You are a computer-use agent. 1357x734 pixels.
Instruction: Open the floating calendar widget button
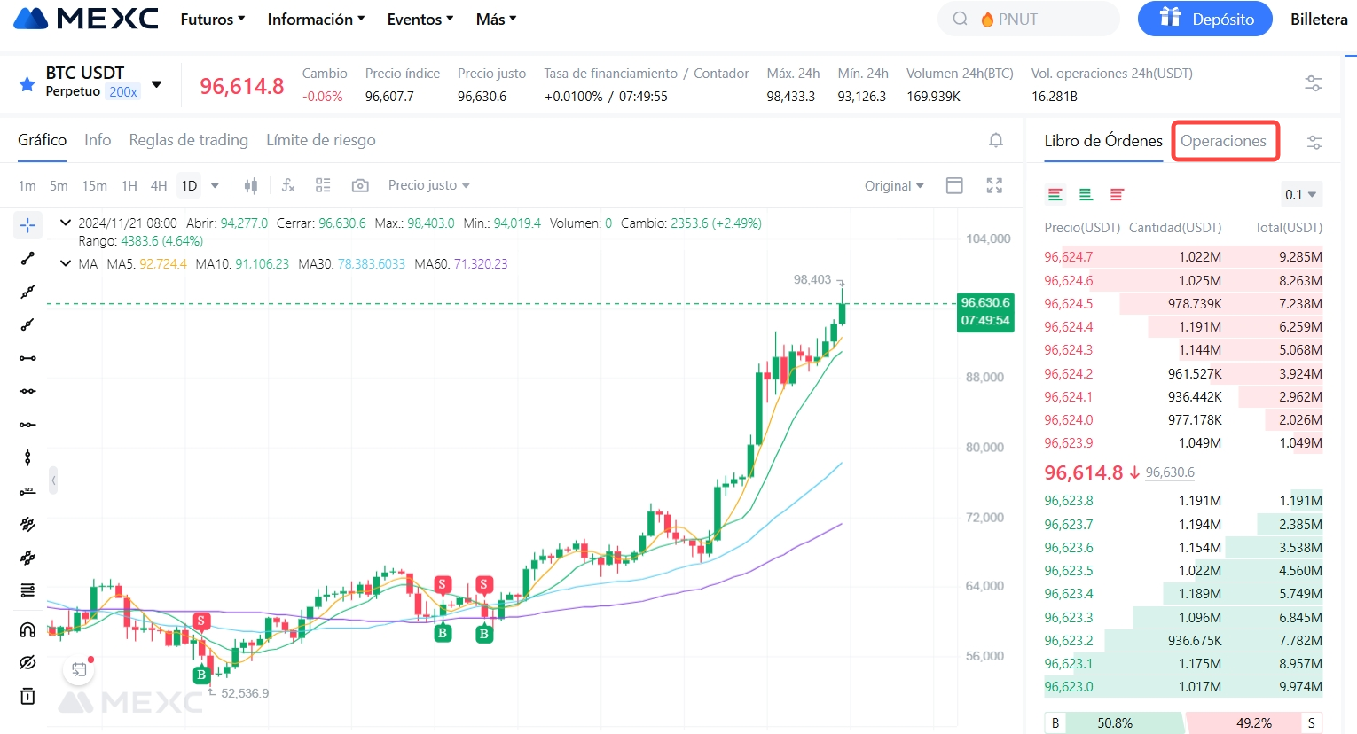(x=79, y=669)
